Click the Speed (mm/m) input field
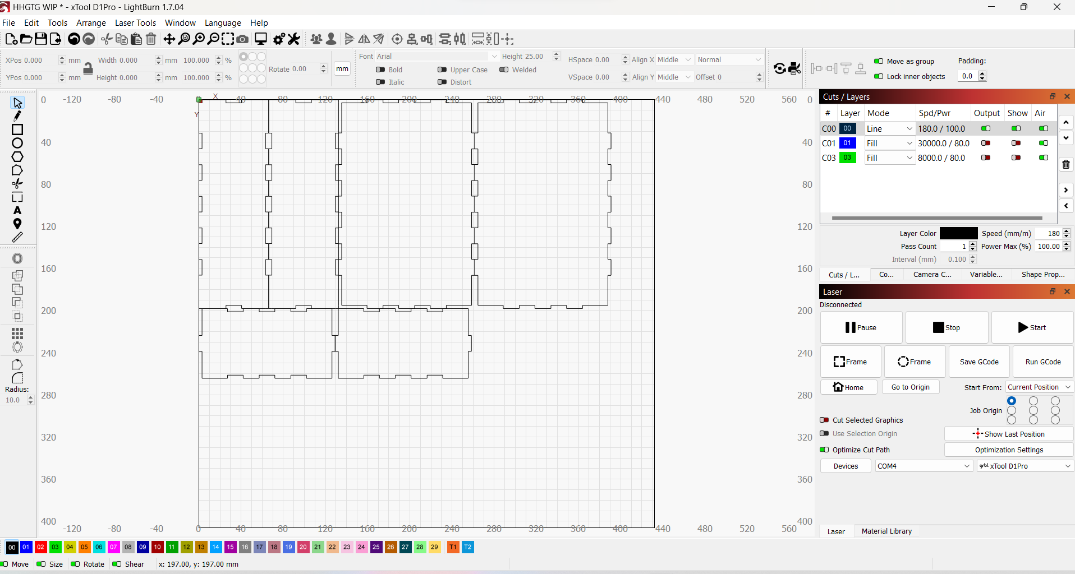This screenshot has height=574, width=1075. coord(1048,233)
